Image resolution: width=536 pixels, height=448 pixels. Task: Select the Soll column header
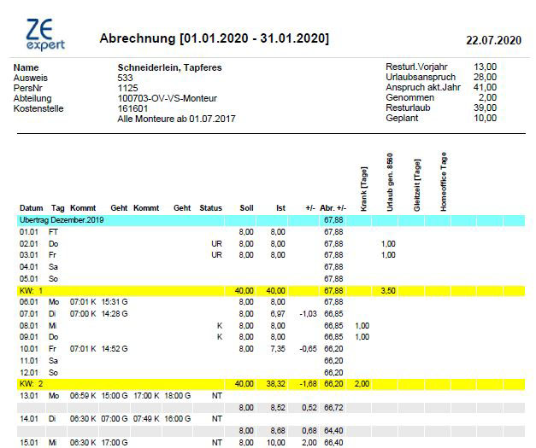click(246, 207)
